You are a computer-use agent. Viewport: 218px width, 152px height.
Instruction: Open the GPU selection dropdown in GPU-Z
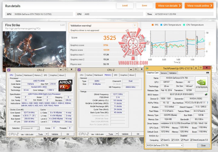click(x=165, y=145)
